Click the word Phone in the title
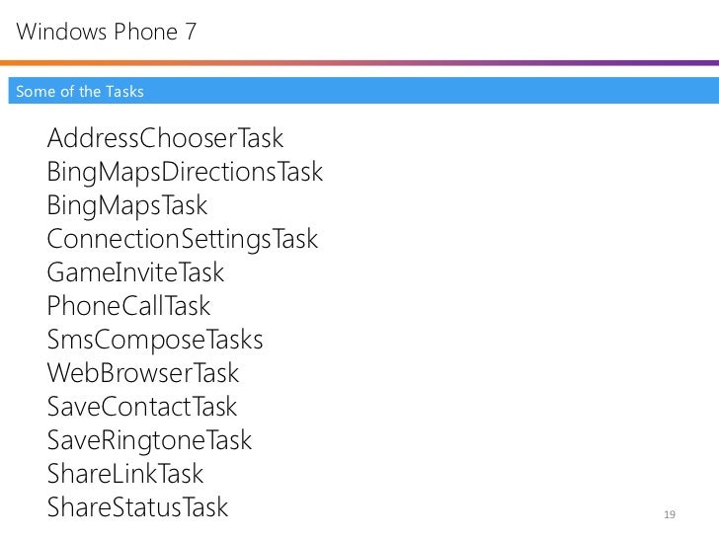This screenshot has width=719, height=539. (x=146, y=32)
